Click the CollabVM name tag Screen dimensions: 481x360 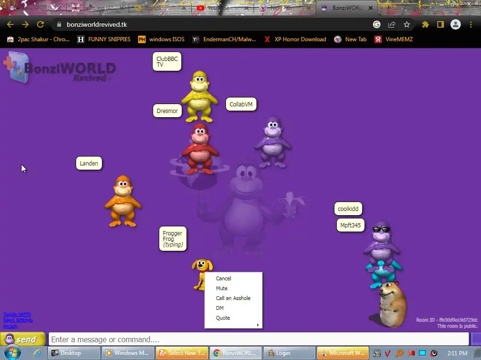241,105
